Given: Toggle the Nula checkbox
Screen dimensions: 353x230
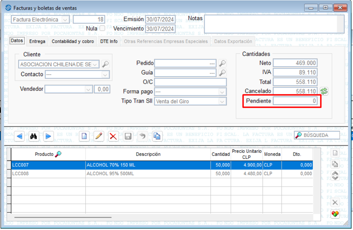Looking at the screenshot, I should click(102, 28).
